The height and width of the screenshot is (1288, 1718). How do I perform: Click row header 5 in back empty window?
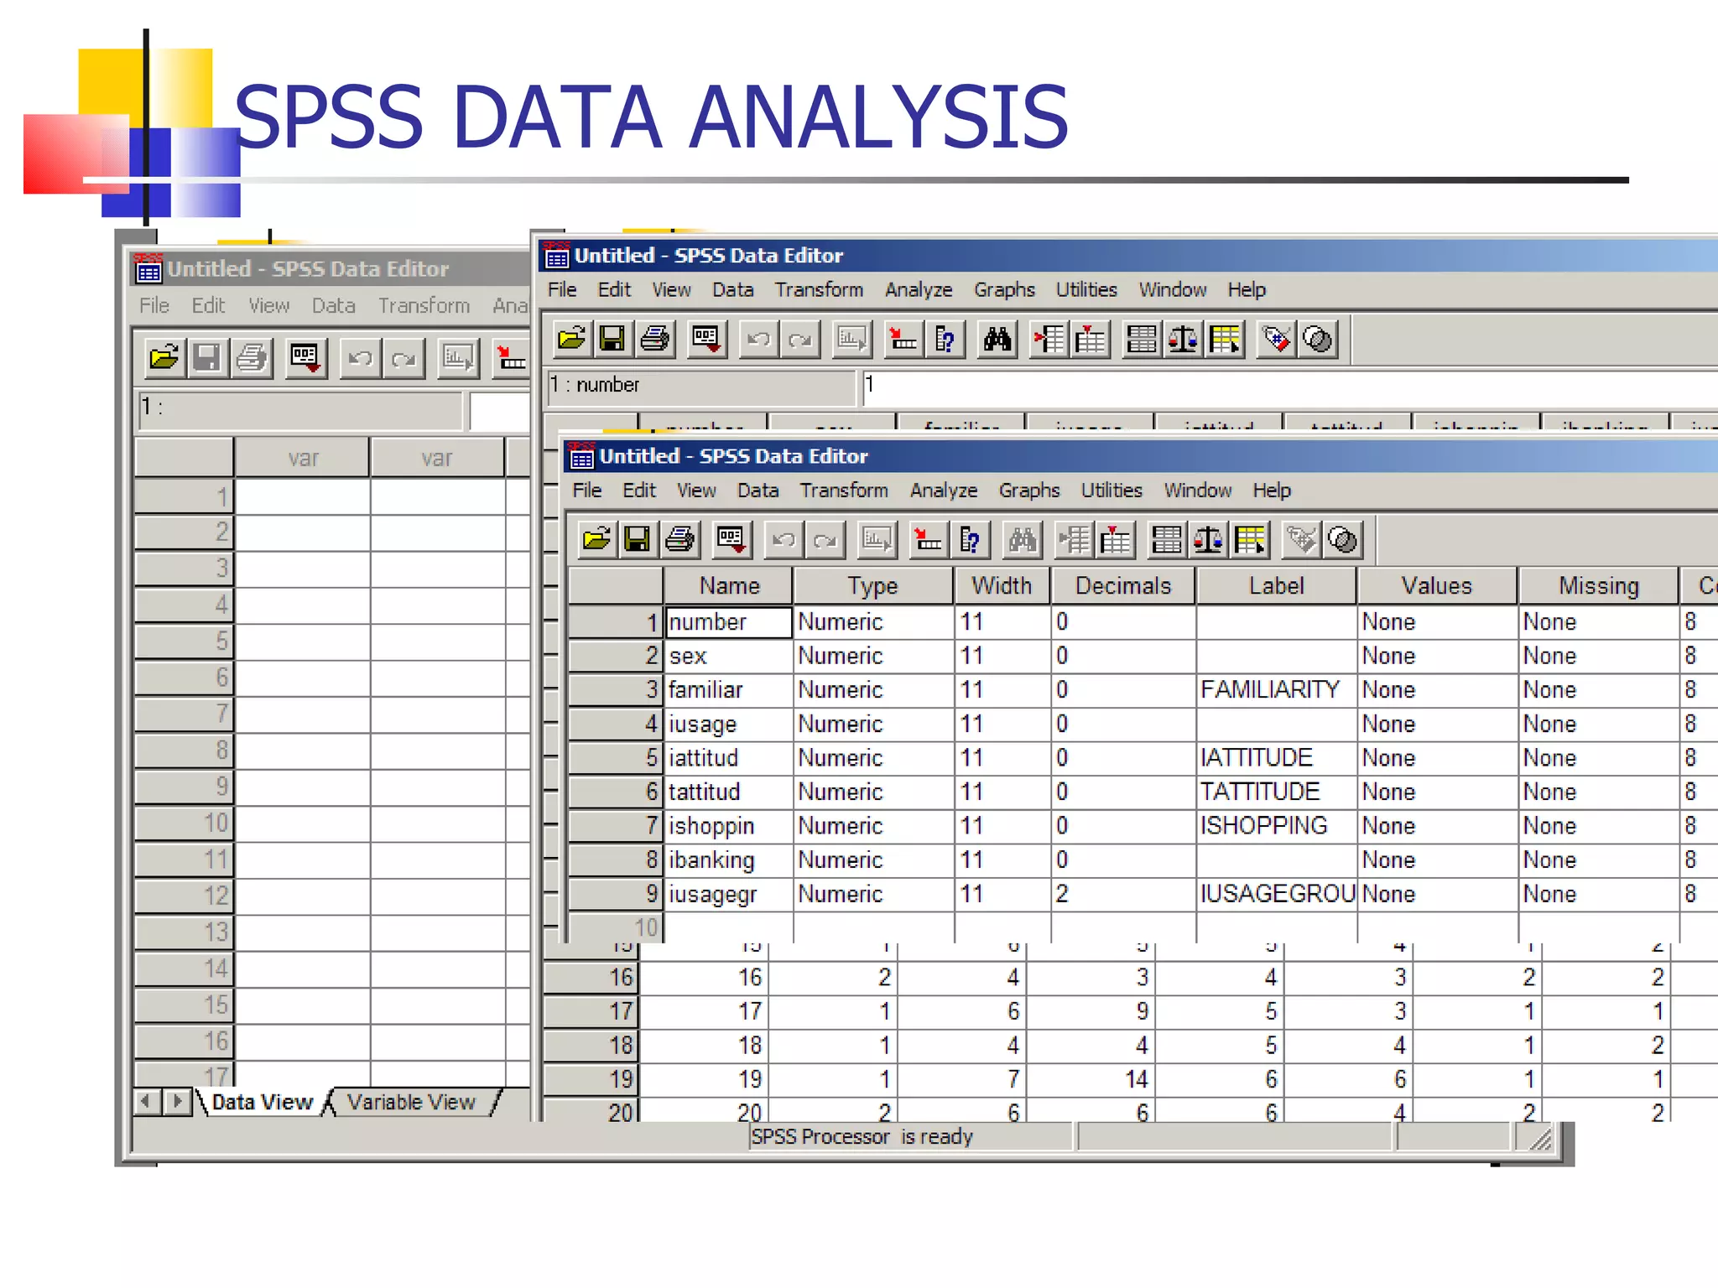click(x=184, y=641)
